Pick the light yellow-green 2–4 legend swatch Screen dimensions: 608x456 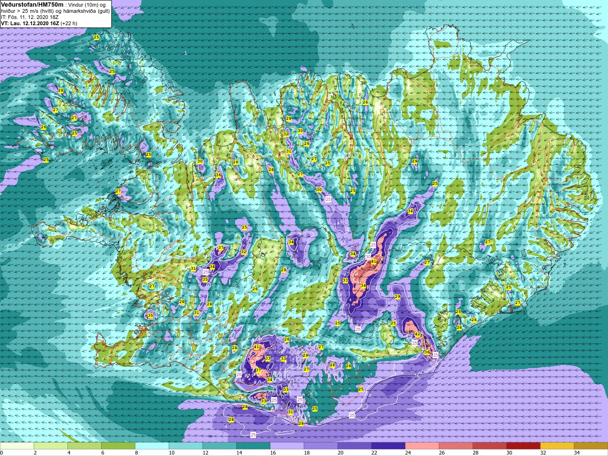50,446
